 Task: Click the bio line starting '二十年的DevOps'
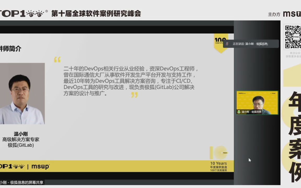(131, 69)
